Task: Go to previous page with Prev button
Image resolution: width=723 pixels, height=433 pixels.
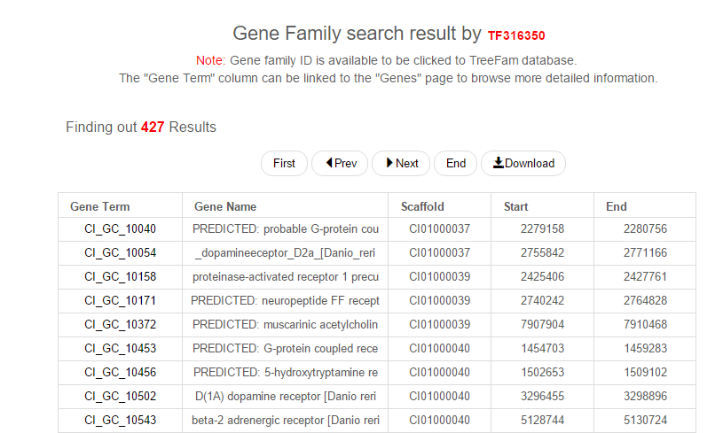Action: [340, 163]
